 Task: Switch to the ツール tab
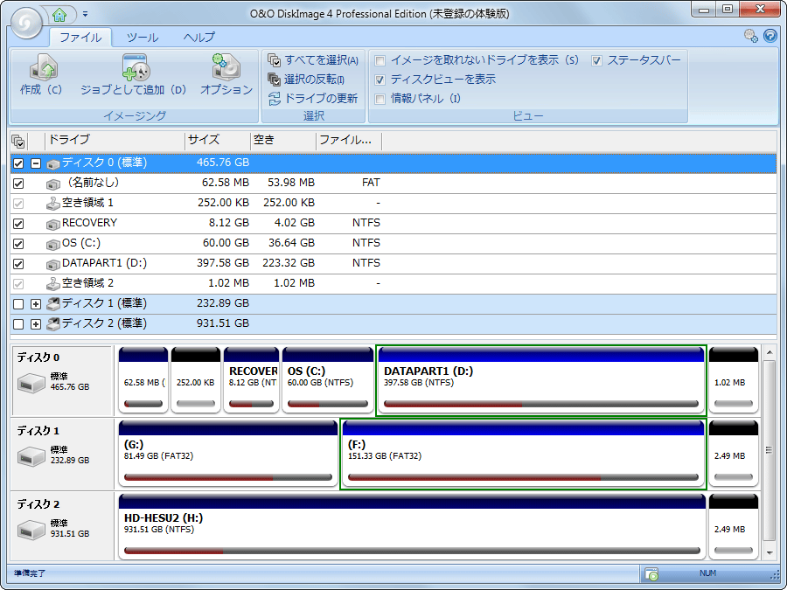[142, 38]
